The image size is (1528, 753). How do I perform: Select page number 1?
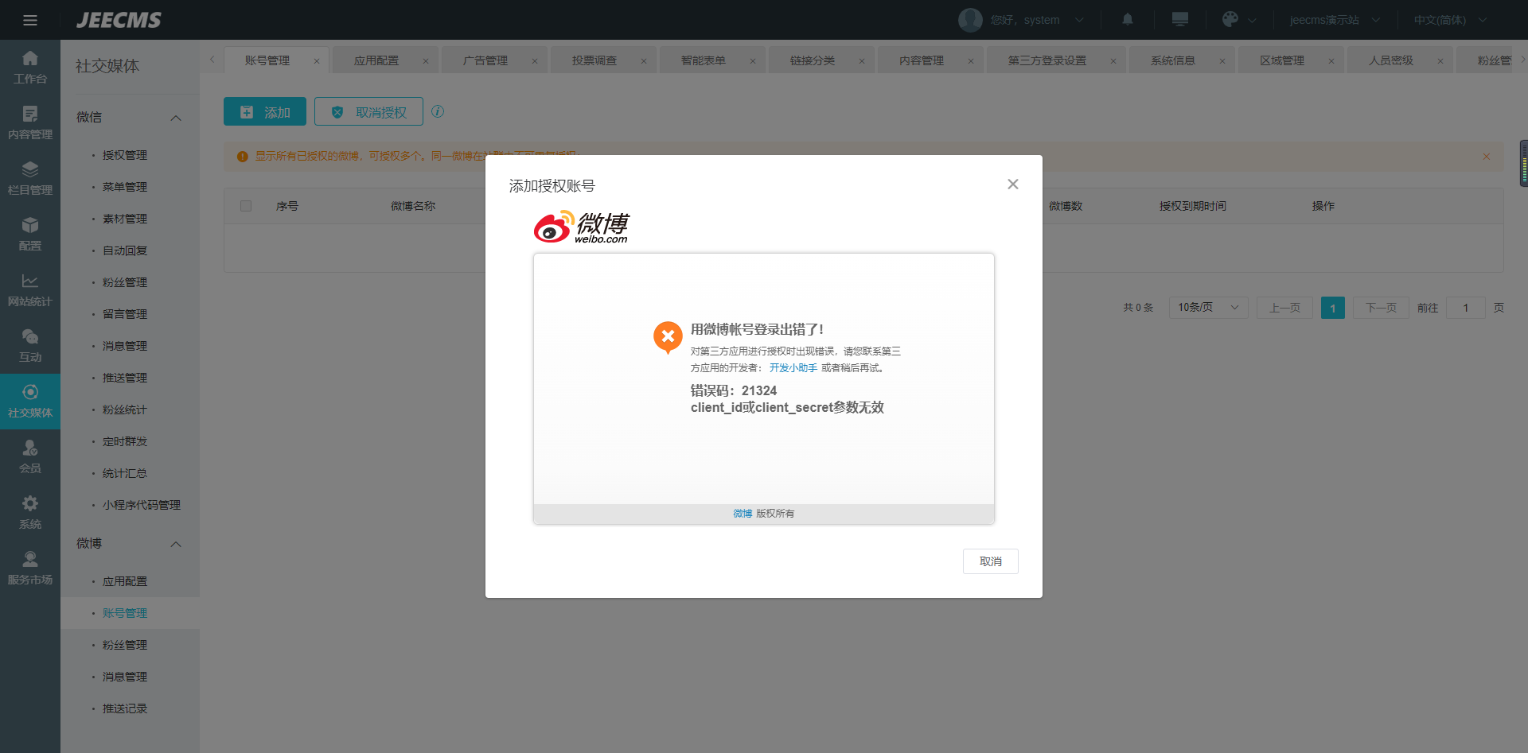coord(1333,308)
